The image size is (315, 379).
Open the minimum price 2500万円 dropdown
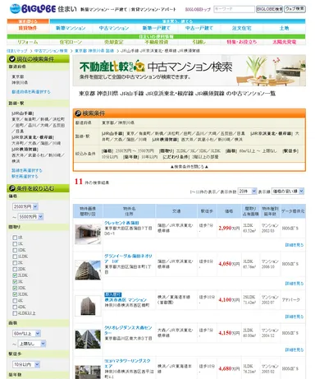[25, 206]
